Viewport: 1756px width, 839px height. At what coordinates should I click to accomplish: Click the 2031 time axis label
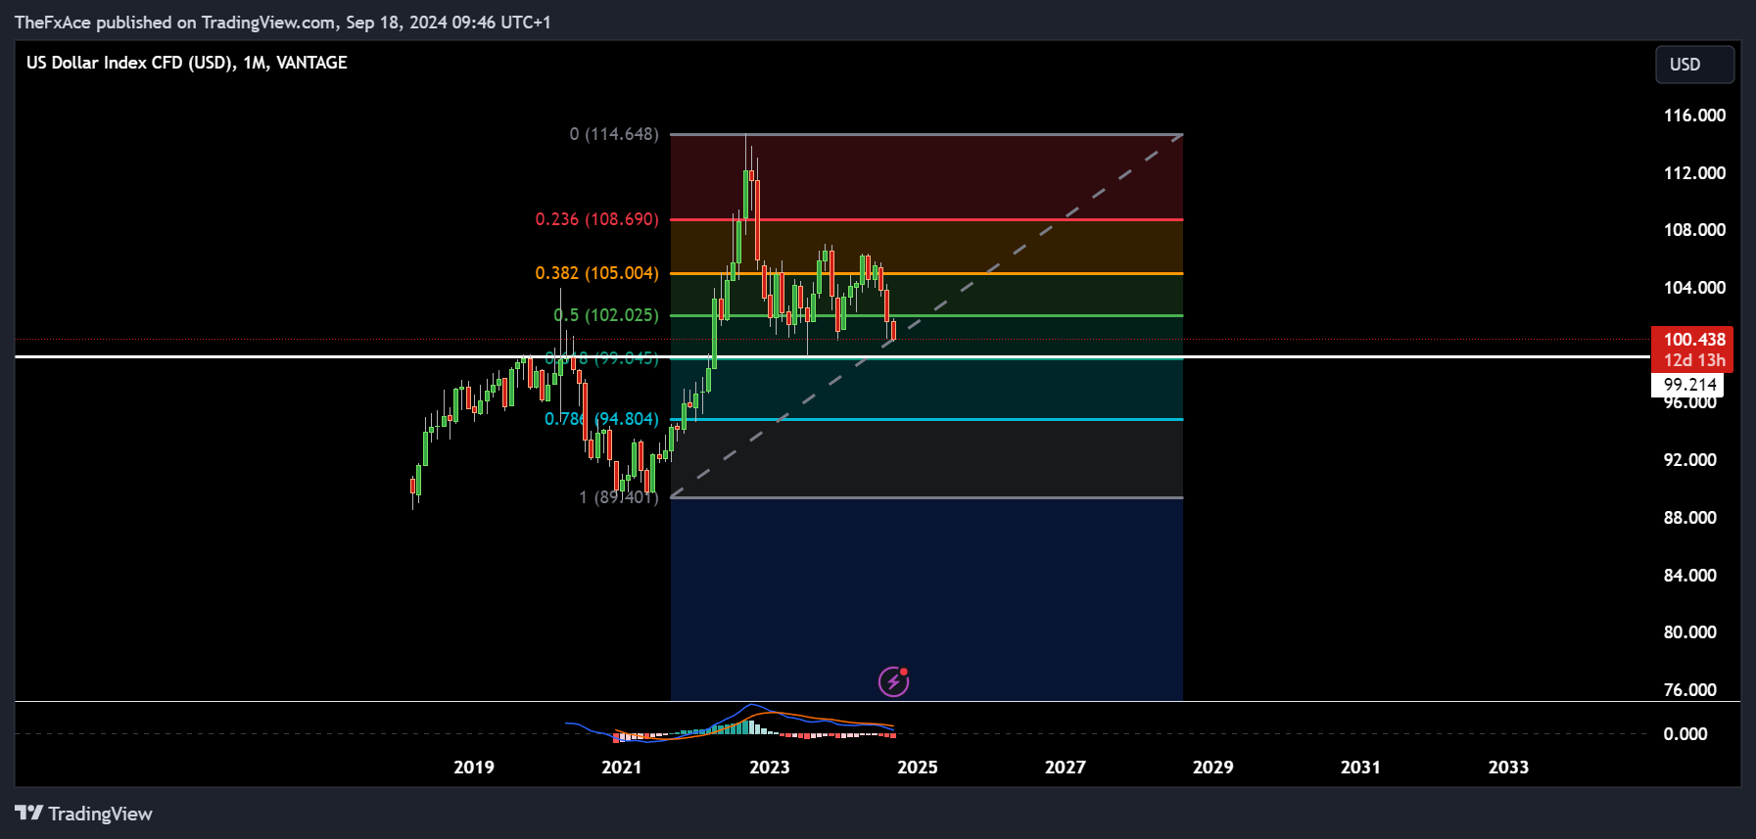(1360, 768)
